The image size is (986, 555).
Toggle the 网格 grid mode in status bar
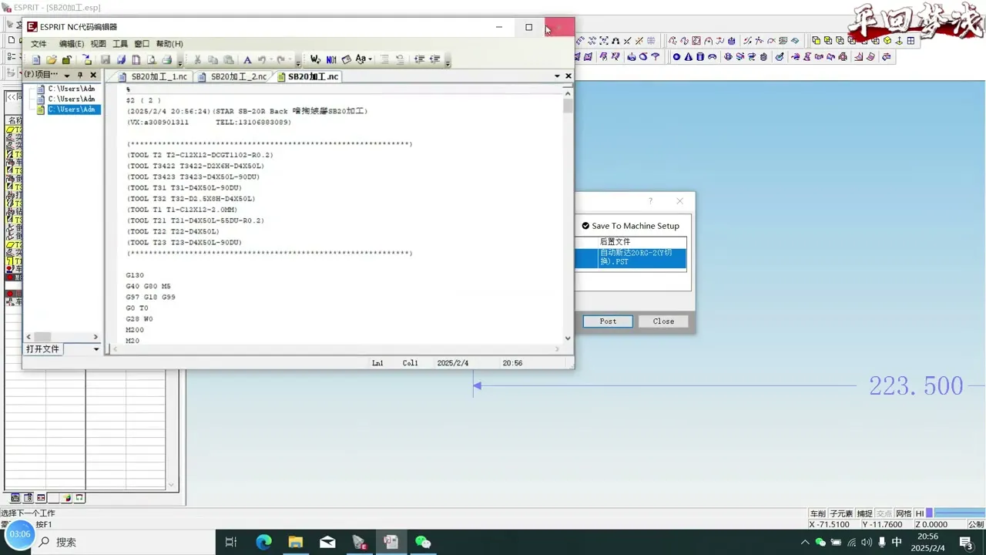tap(904, 513)
